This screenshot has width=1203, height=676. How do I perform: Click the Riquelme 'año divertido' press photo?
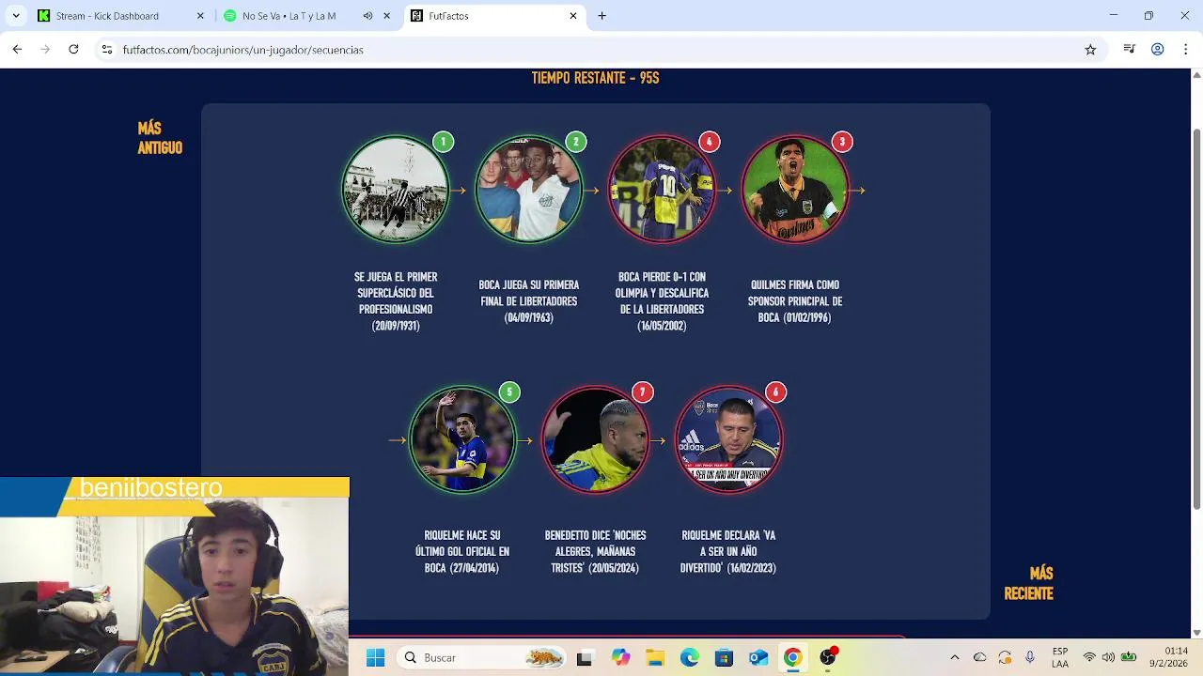pos(728,439)
